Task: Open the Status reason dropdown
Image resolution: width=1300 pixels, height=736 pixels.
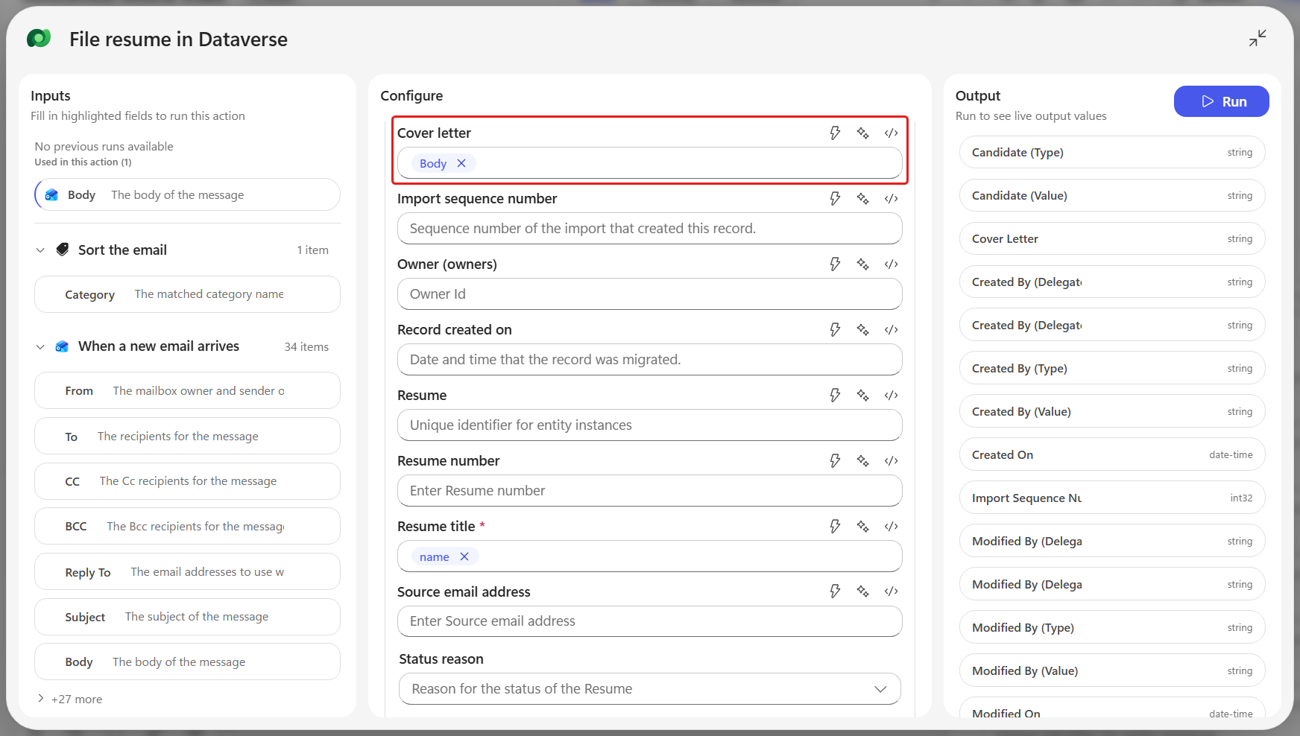Action: coord(649,689)
